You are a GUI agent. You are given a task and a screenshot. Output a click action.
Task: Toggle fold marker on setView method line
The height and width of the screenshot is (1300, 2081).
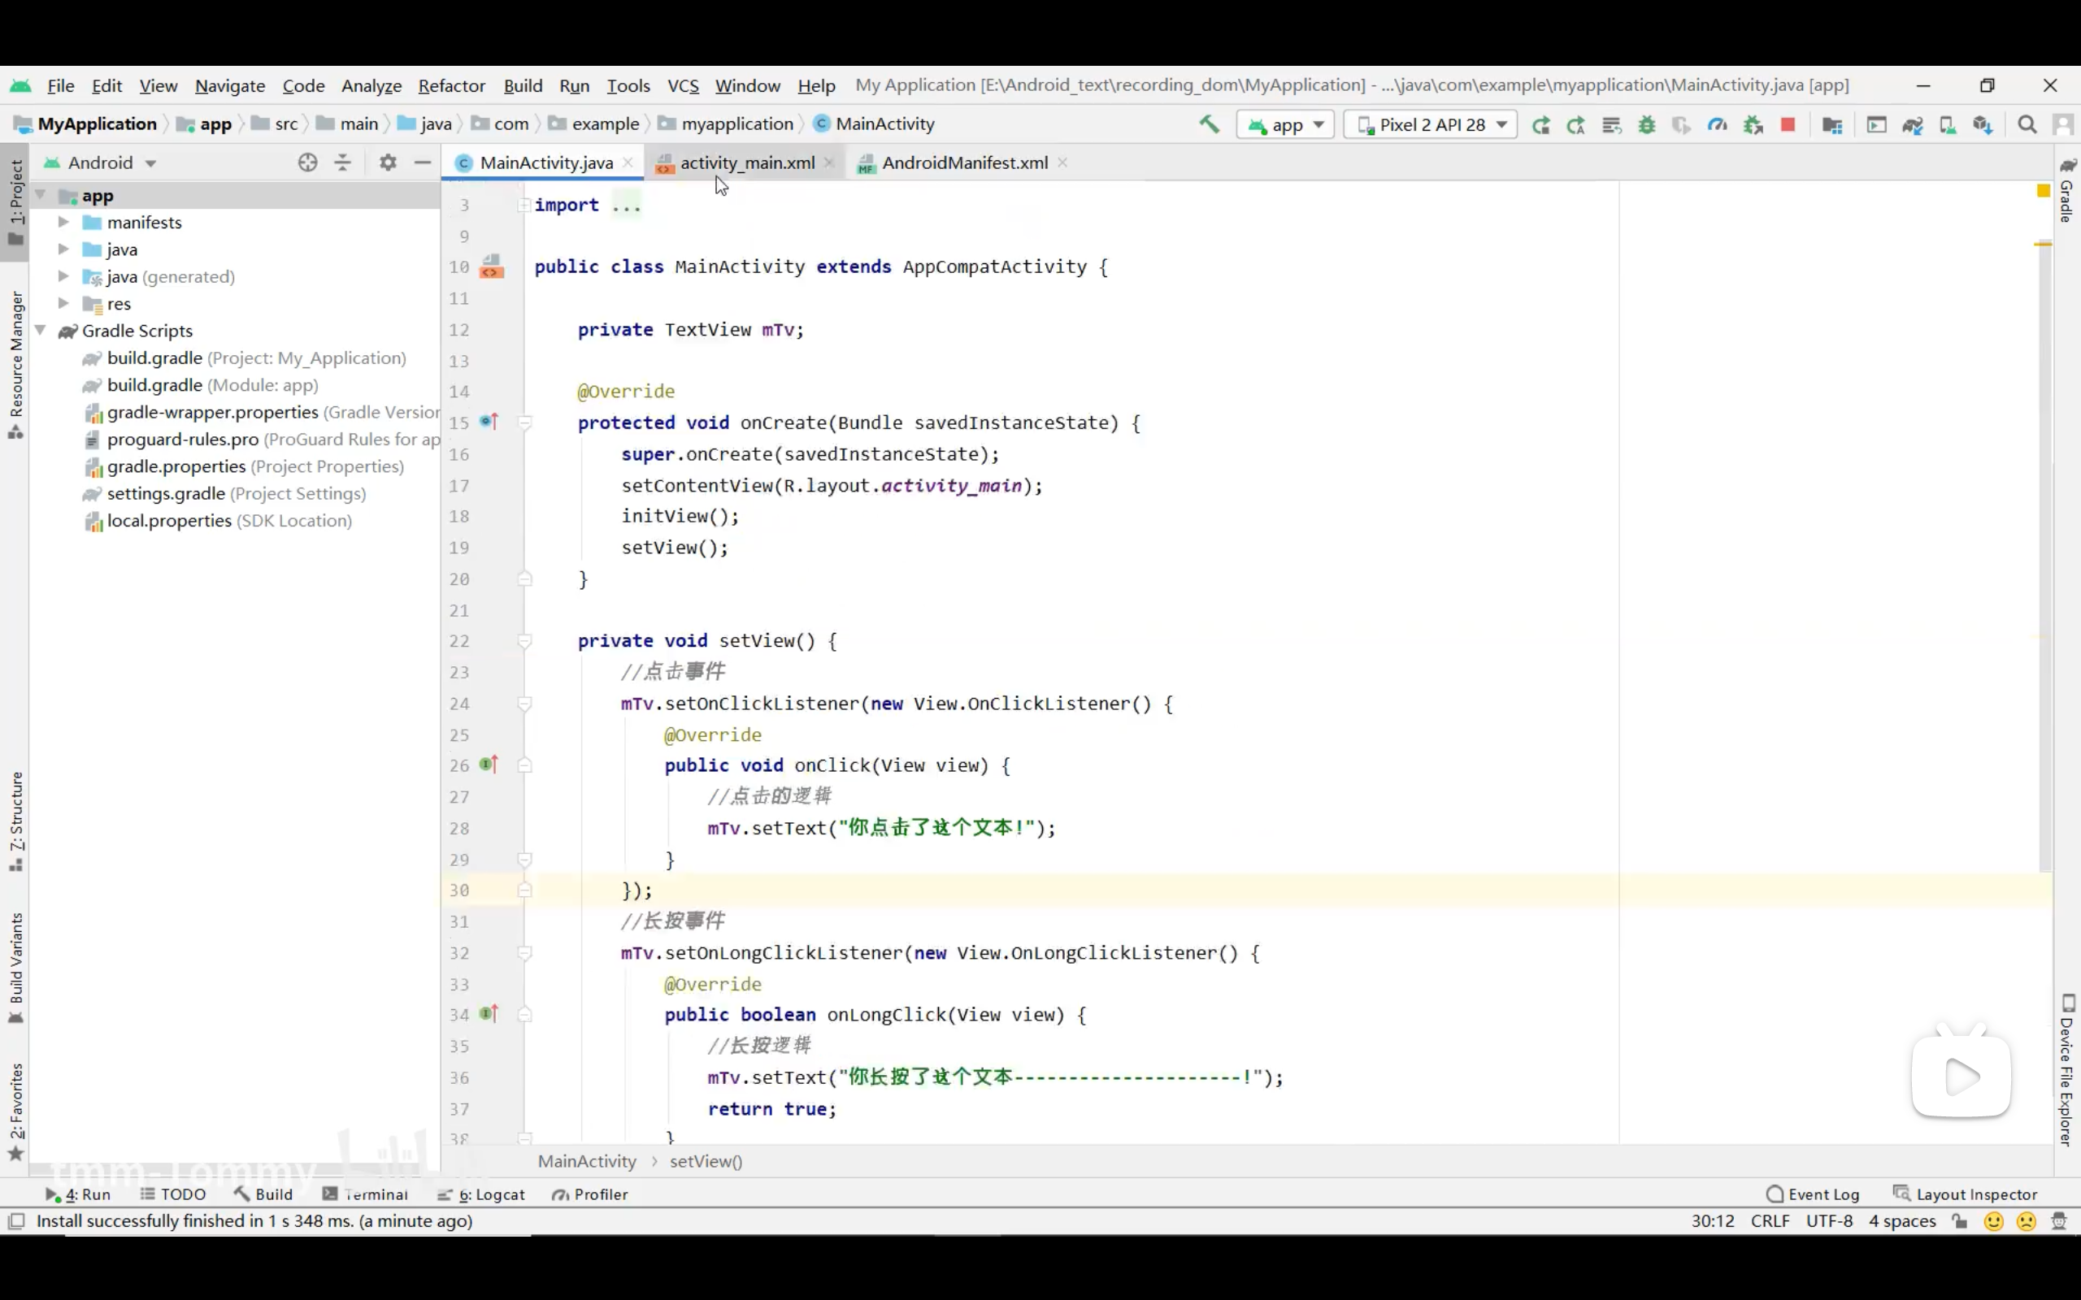pyautogui.click(x=524, y=641)
